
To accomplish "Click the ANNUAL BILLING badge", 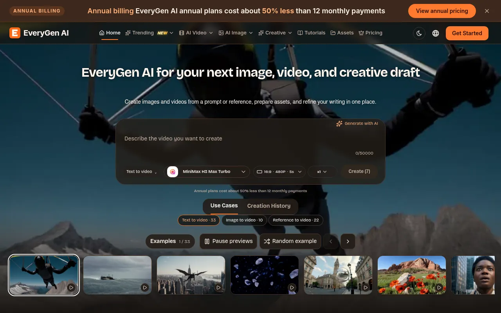I will (x=37, y=11).
